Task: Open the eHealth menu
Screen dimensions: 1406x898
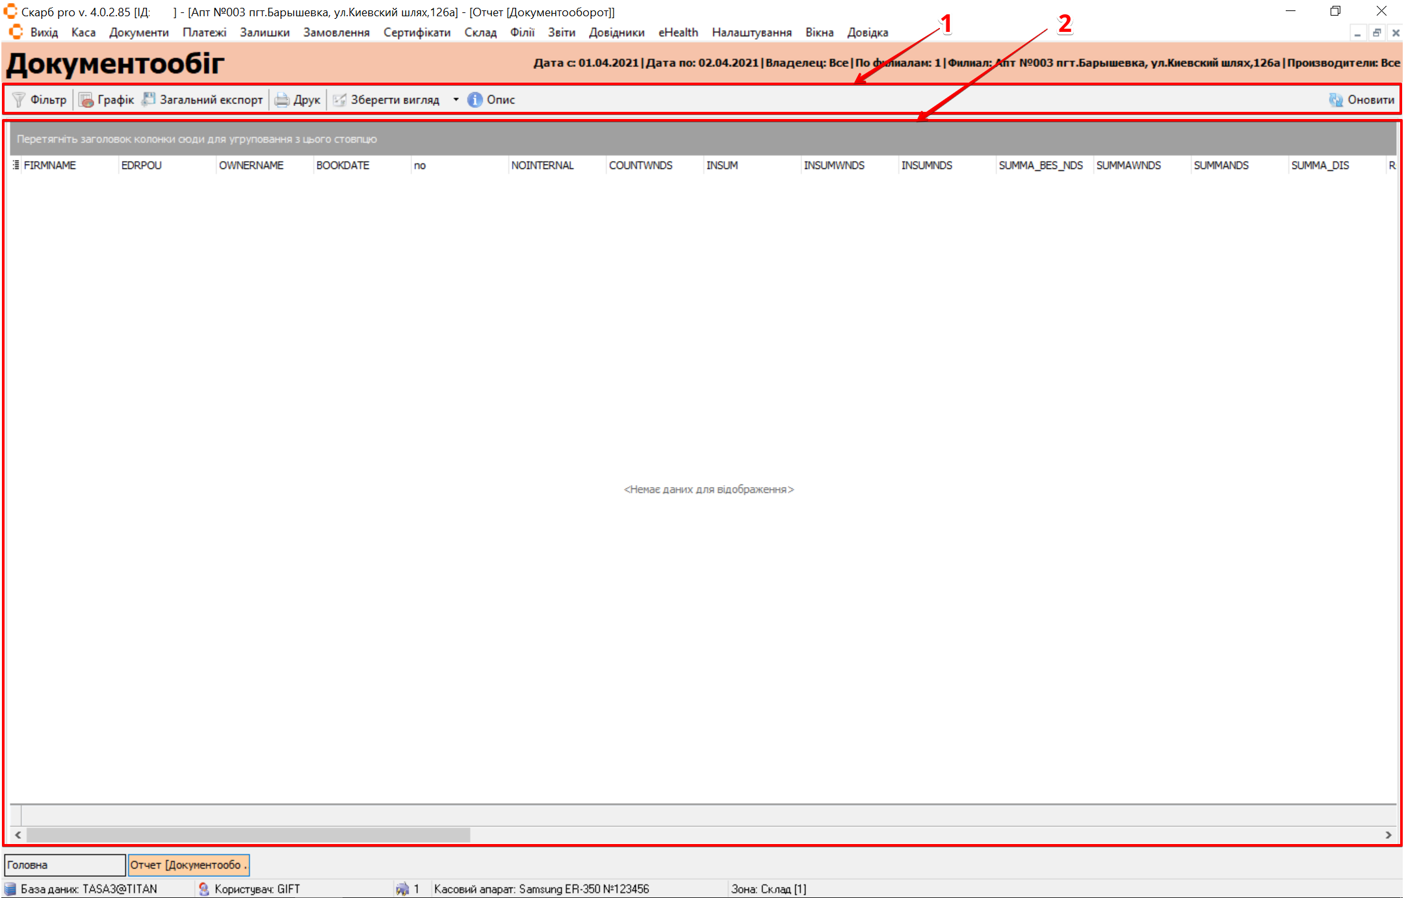Action: tap(678, 33)
